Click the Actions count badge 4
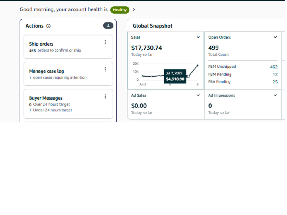287x215 pixels. pyautogui.click(x=108, y=26)
